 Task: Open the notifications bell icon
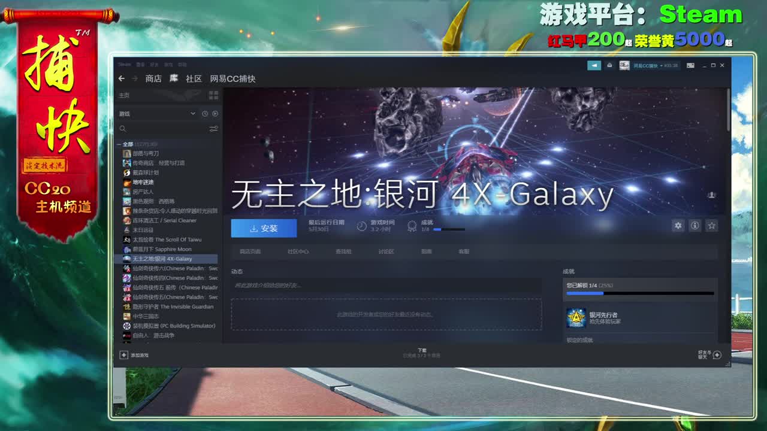point(609,65)
